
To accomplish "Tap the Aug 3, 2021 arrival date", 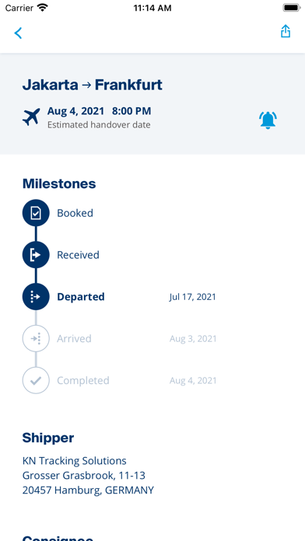I will [193, 339].
